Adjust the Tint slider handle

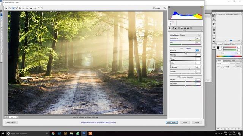pyautogui.click(x=181, y=45)
